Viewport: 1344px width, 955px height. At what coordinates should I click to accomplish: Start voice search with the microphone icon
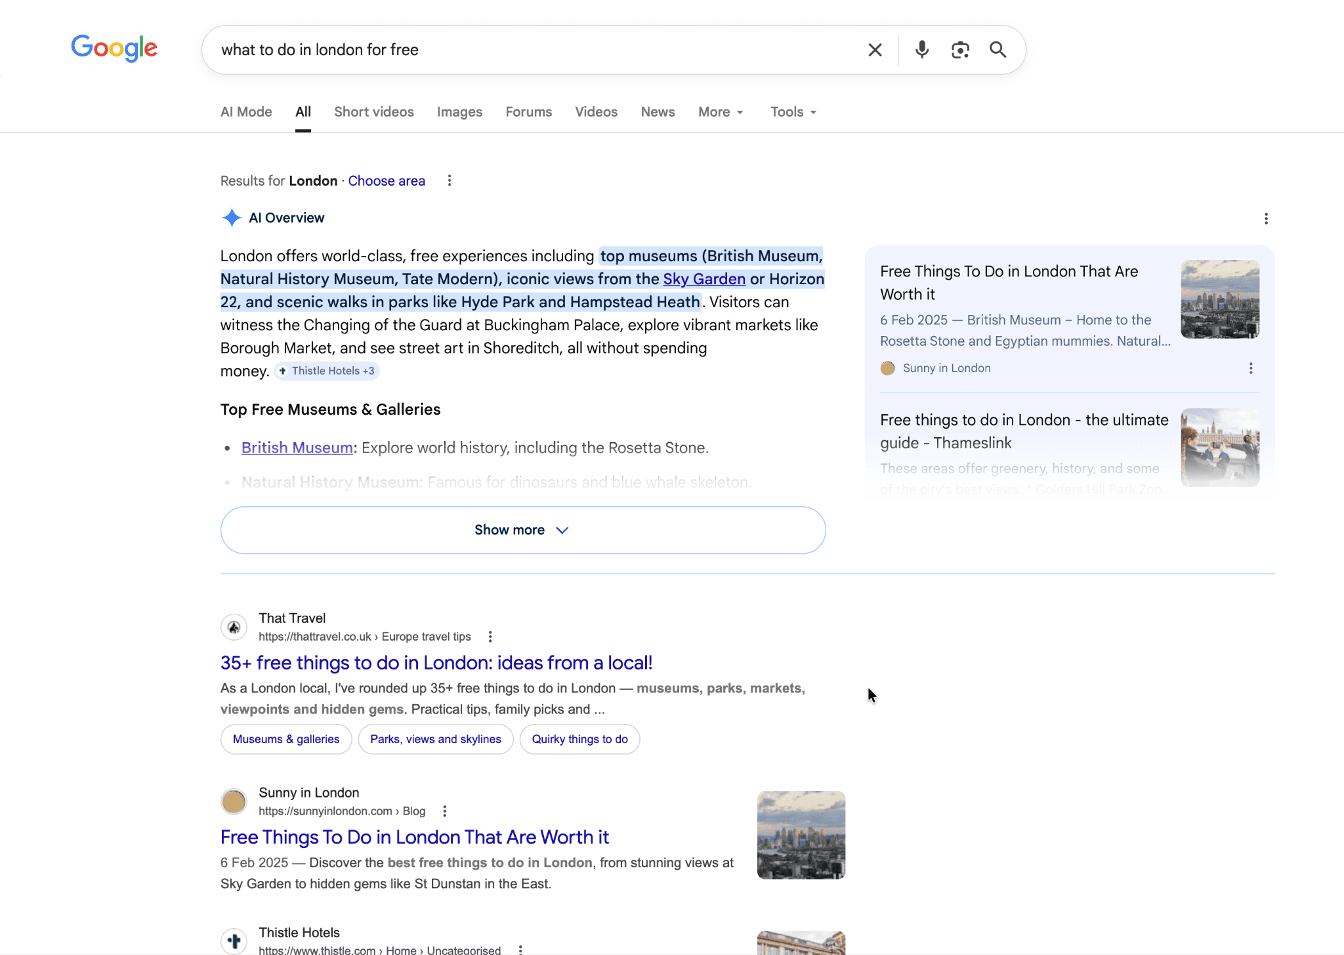921,49
